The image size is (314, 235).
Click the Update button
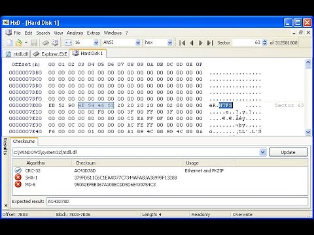point(288,152)
